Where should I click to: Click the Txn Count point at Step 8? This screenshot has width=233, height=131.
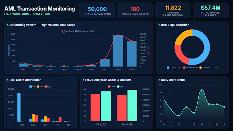[x=118, y=35]
